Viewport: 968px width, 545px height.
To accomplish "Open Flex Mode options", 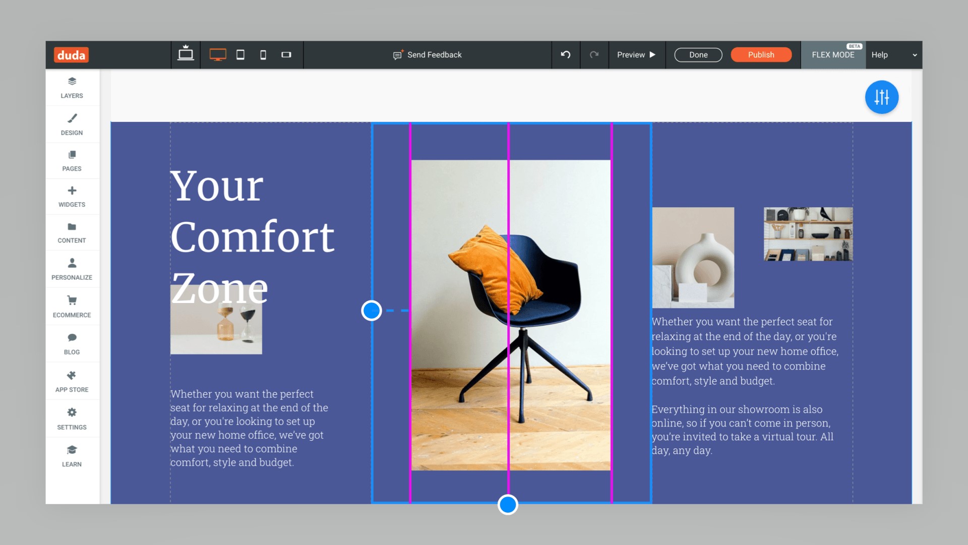I will pyautogui.click(x=832, y=54).
